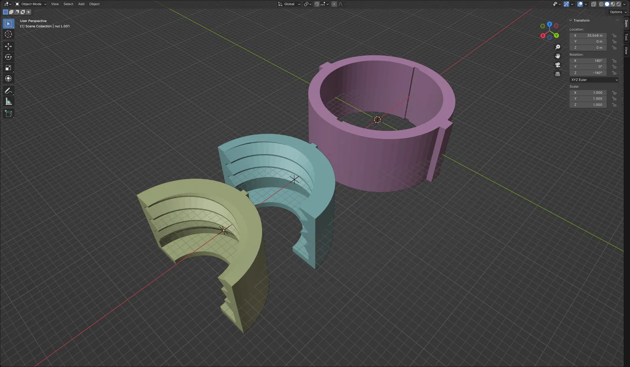630x367 pixels.
Task: Switch to solid viewport shading
Action: [607, 4]
